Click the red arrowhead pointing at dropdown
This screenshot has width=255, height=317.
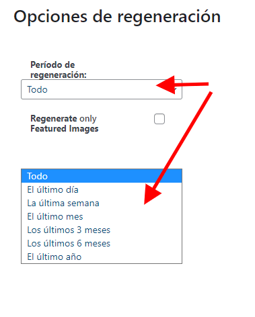[x=166, y=85]
